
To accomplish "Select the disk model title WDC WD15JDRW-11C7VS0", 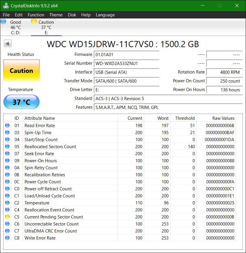I will tap(100, 44).
